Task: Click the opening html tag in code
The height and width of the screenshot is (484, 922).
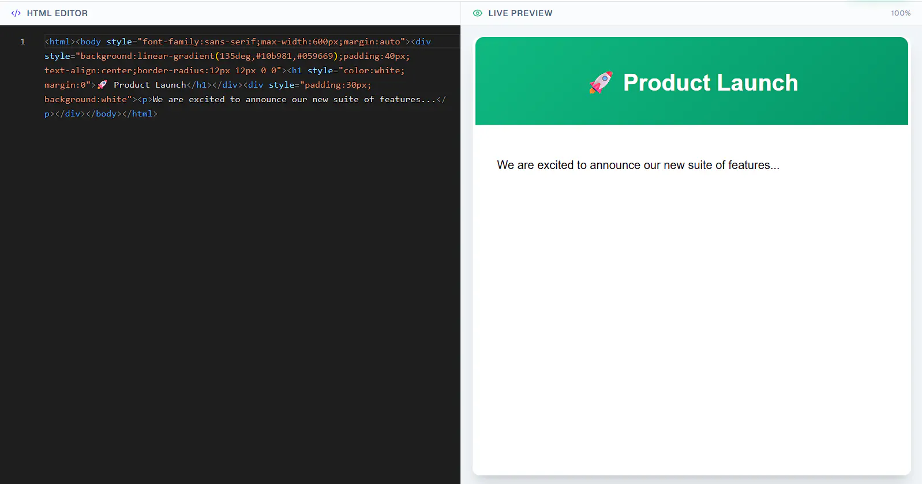Action: tap(59, 42)
